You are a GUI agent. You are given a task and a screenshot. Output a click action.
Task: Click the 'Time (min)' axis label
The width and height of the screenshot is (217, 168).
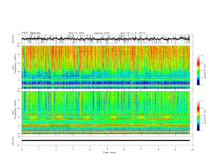coord(110,152)
